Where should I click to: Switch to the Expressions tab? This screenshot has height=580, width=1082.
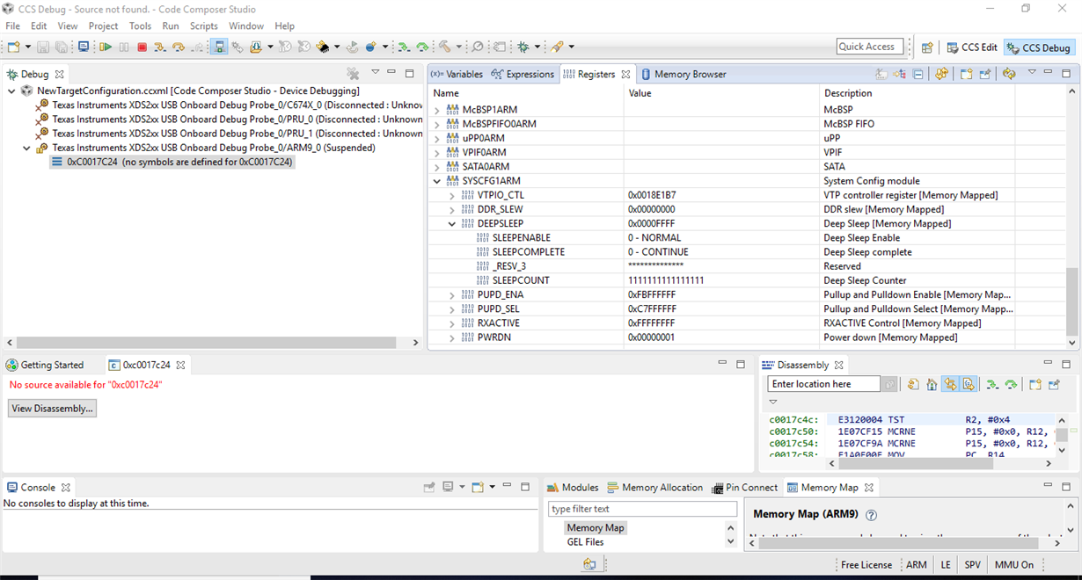pos(523,74)
